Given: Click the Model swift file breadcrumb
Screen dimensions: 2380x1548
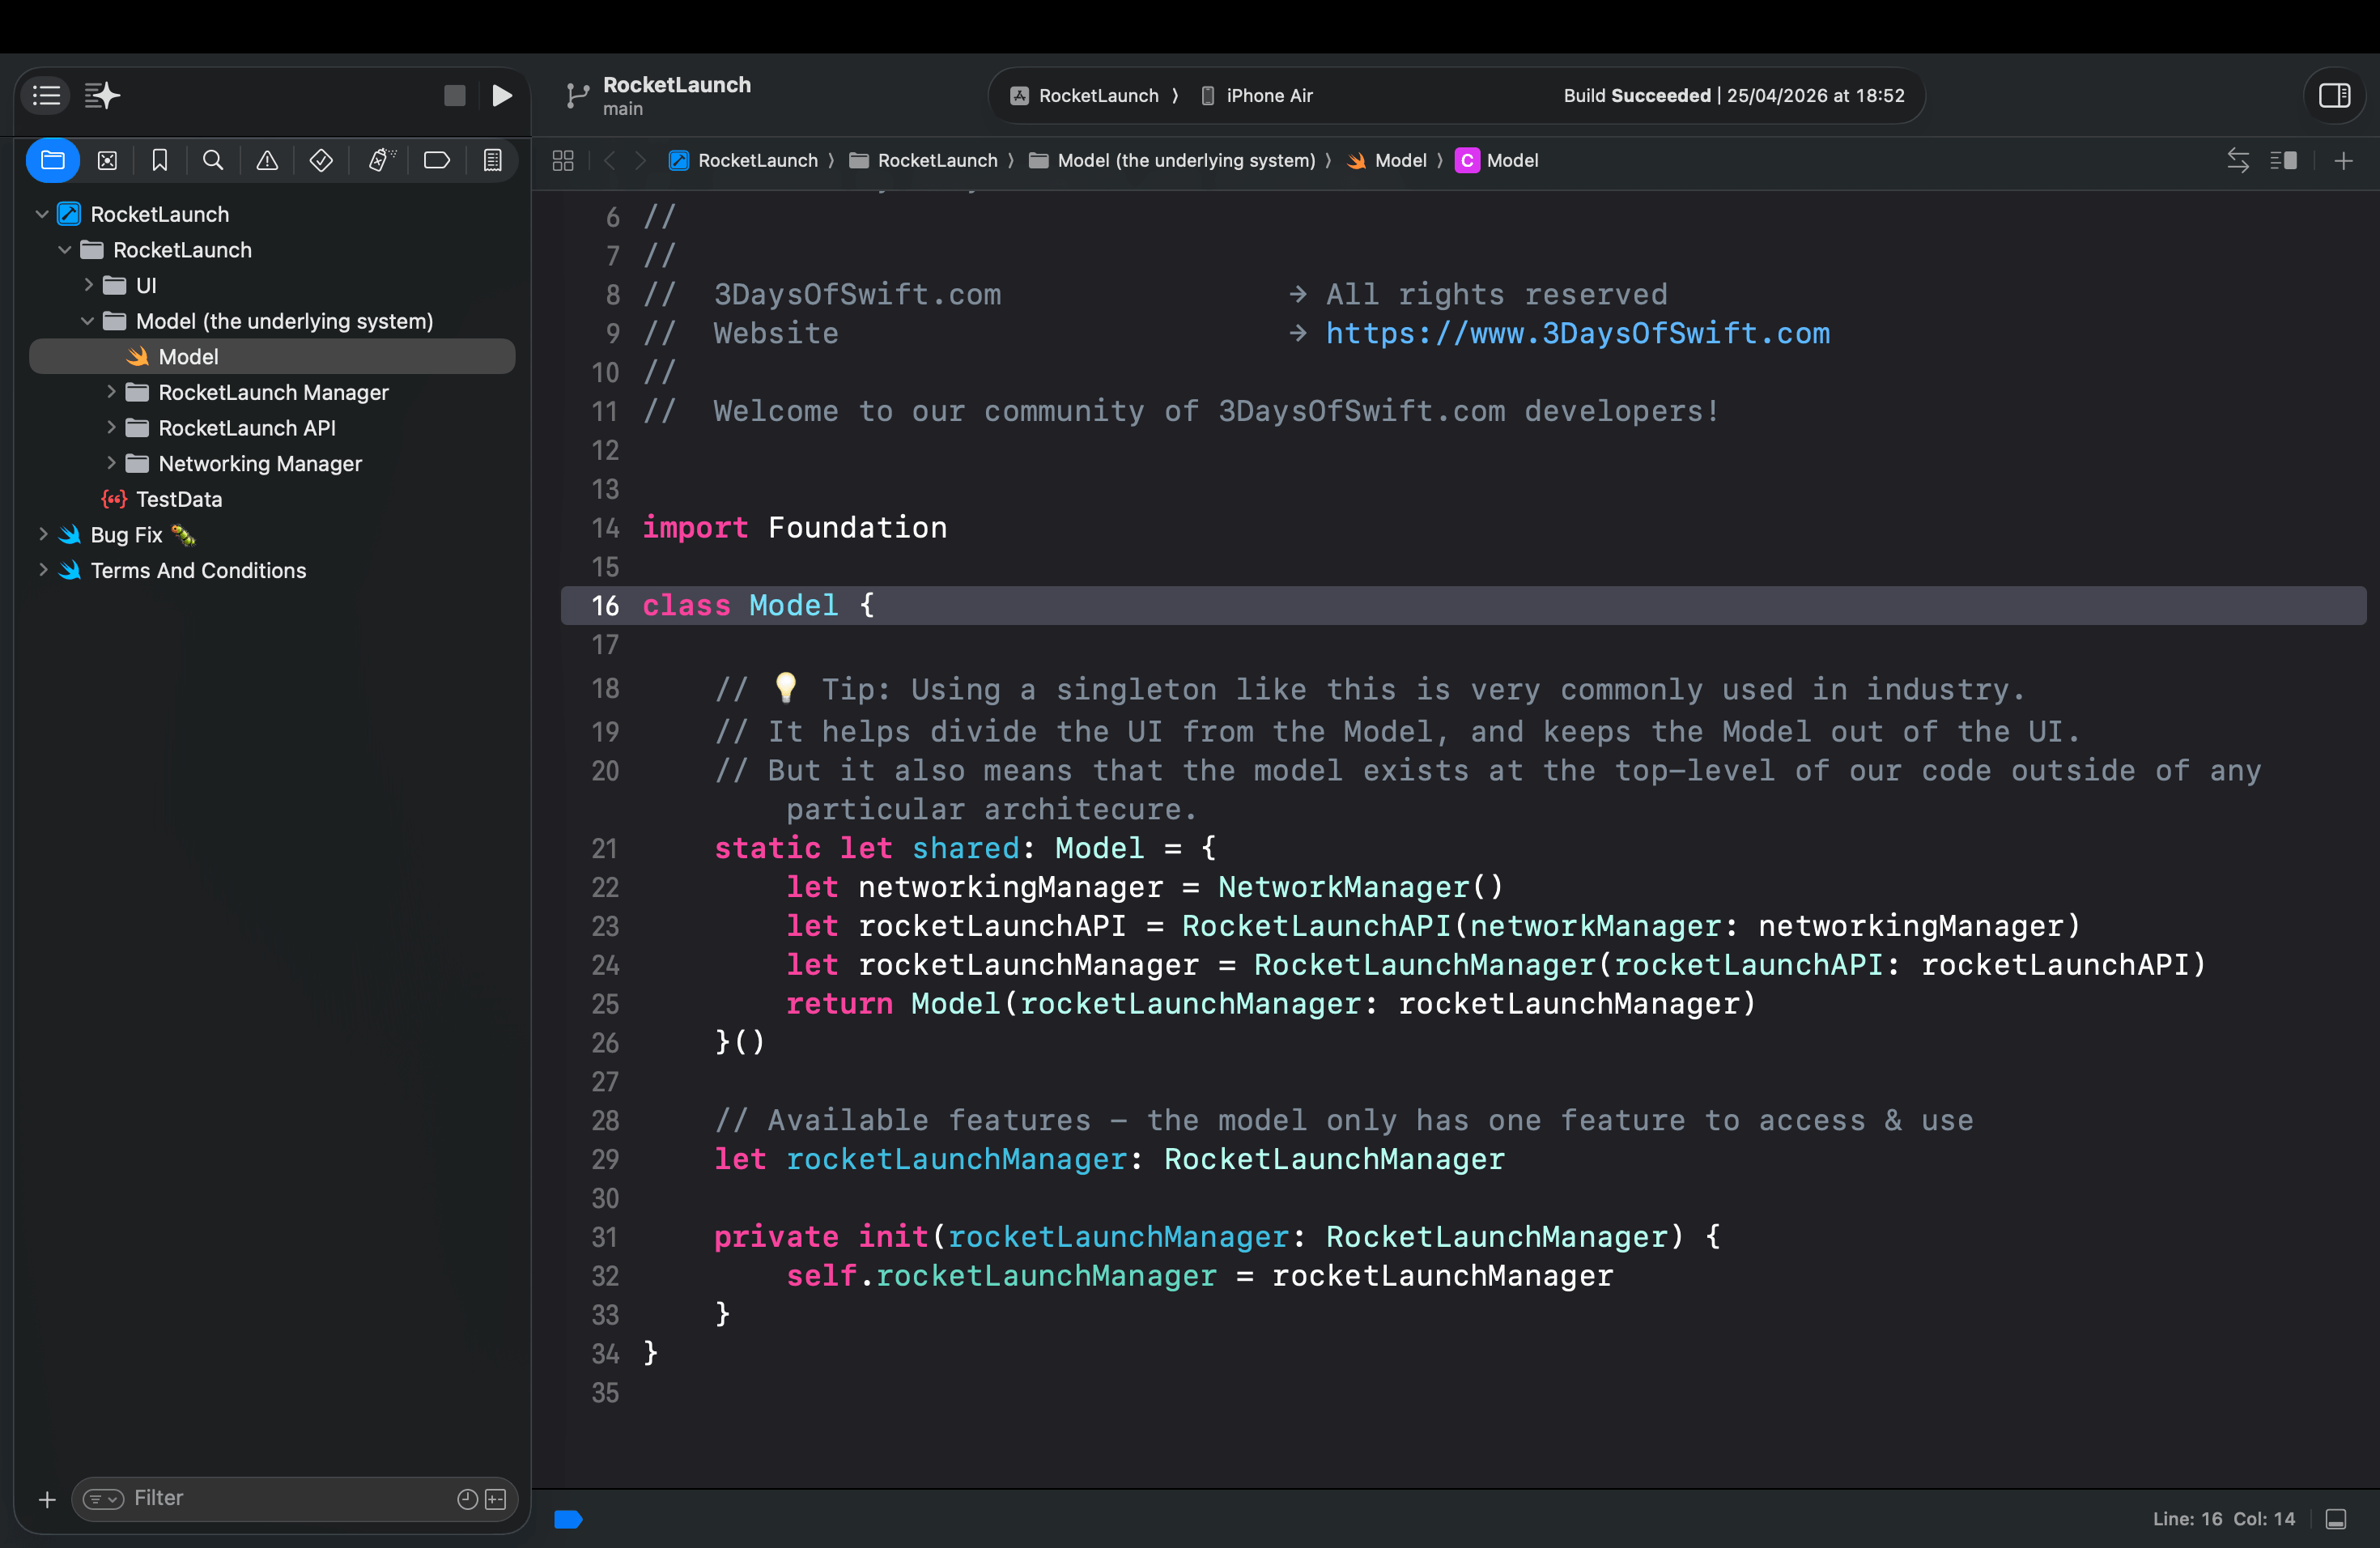Looking at the screenshot, I should coord(1387,160).
